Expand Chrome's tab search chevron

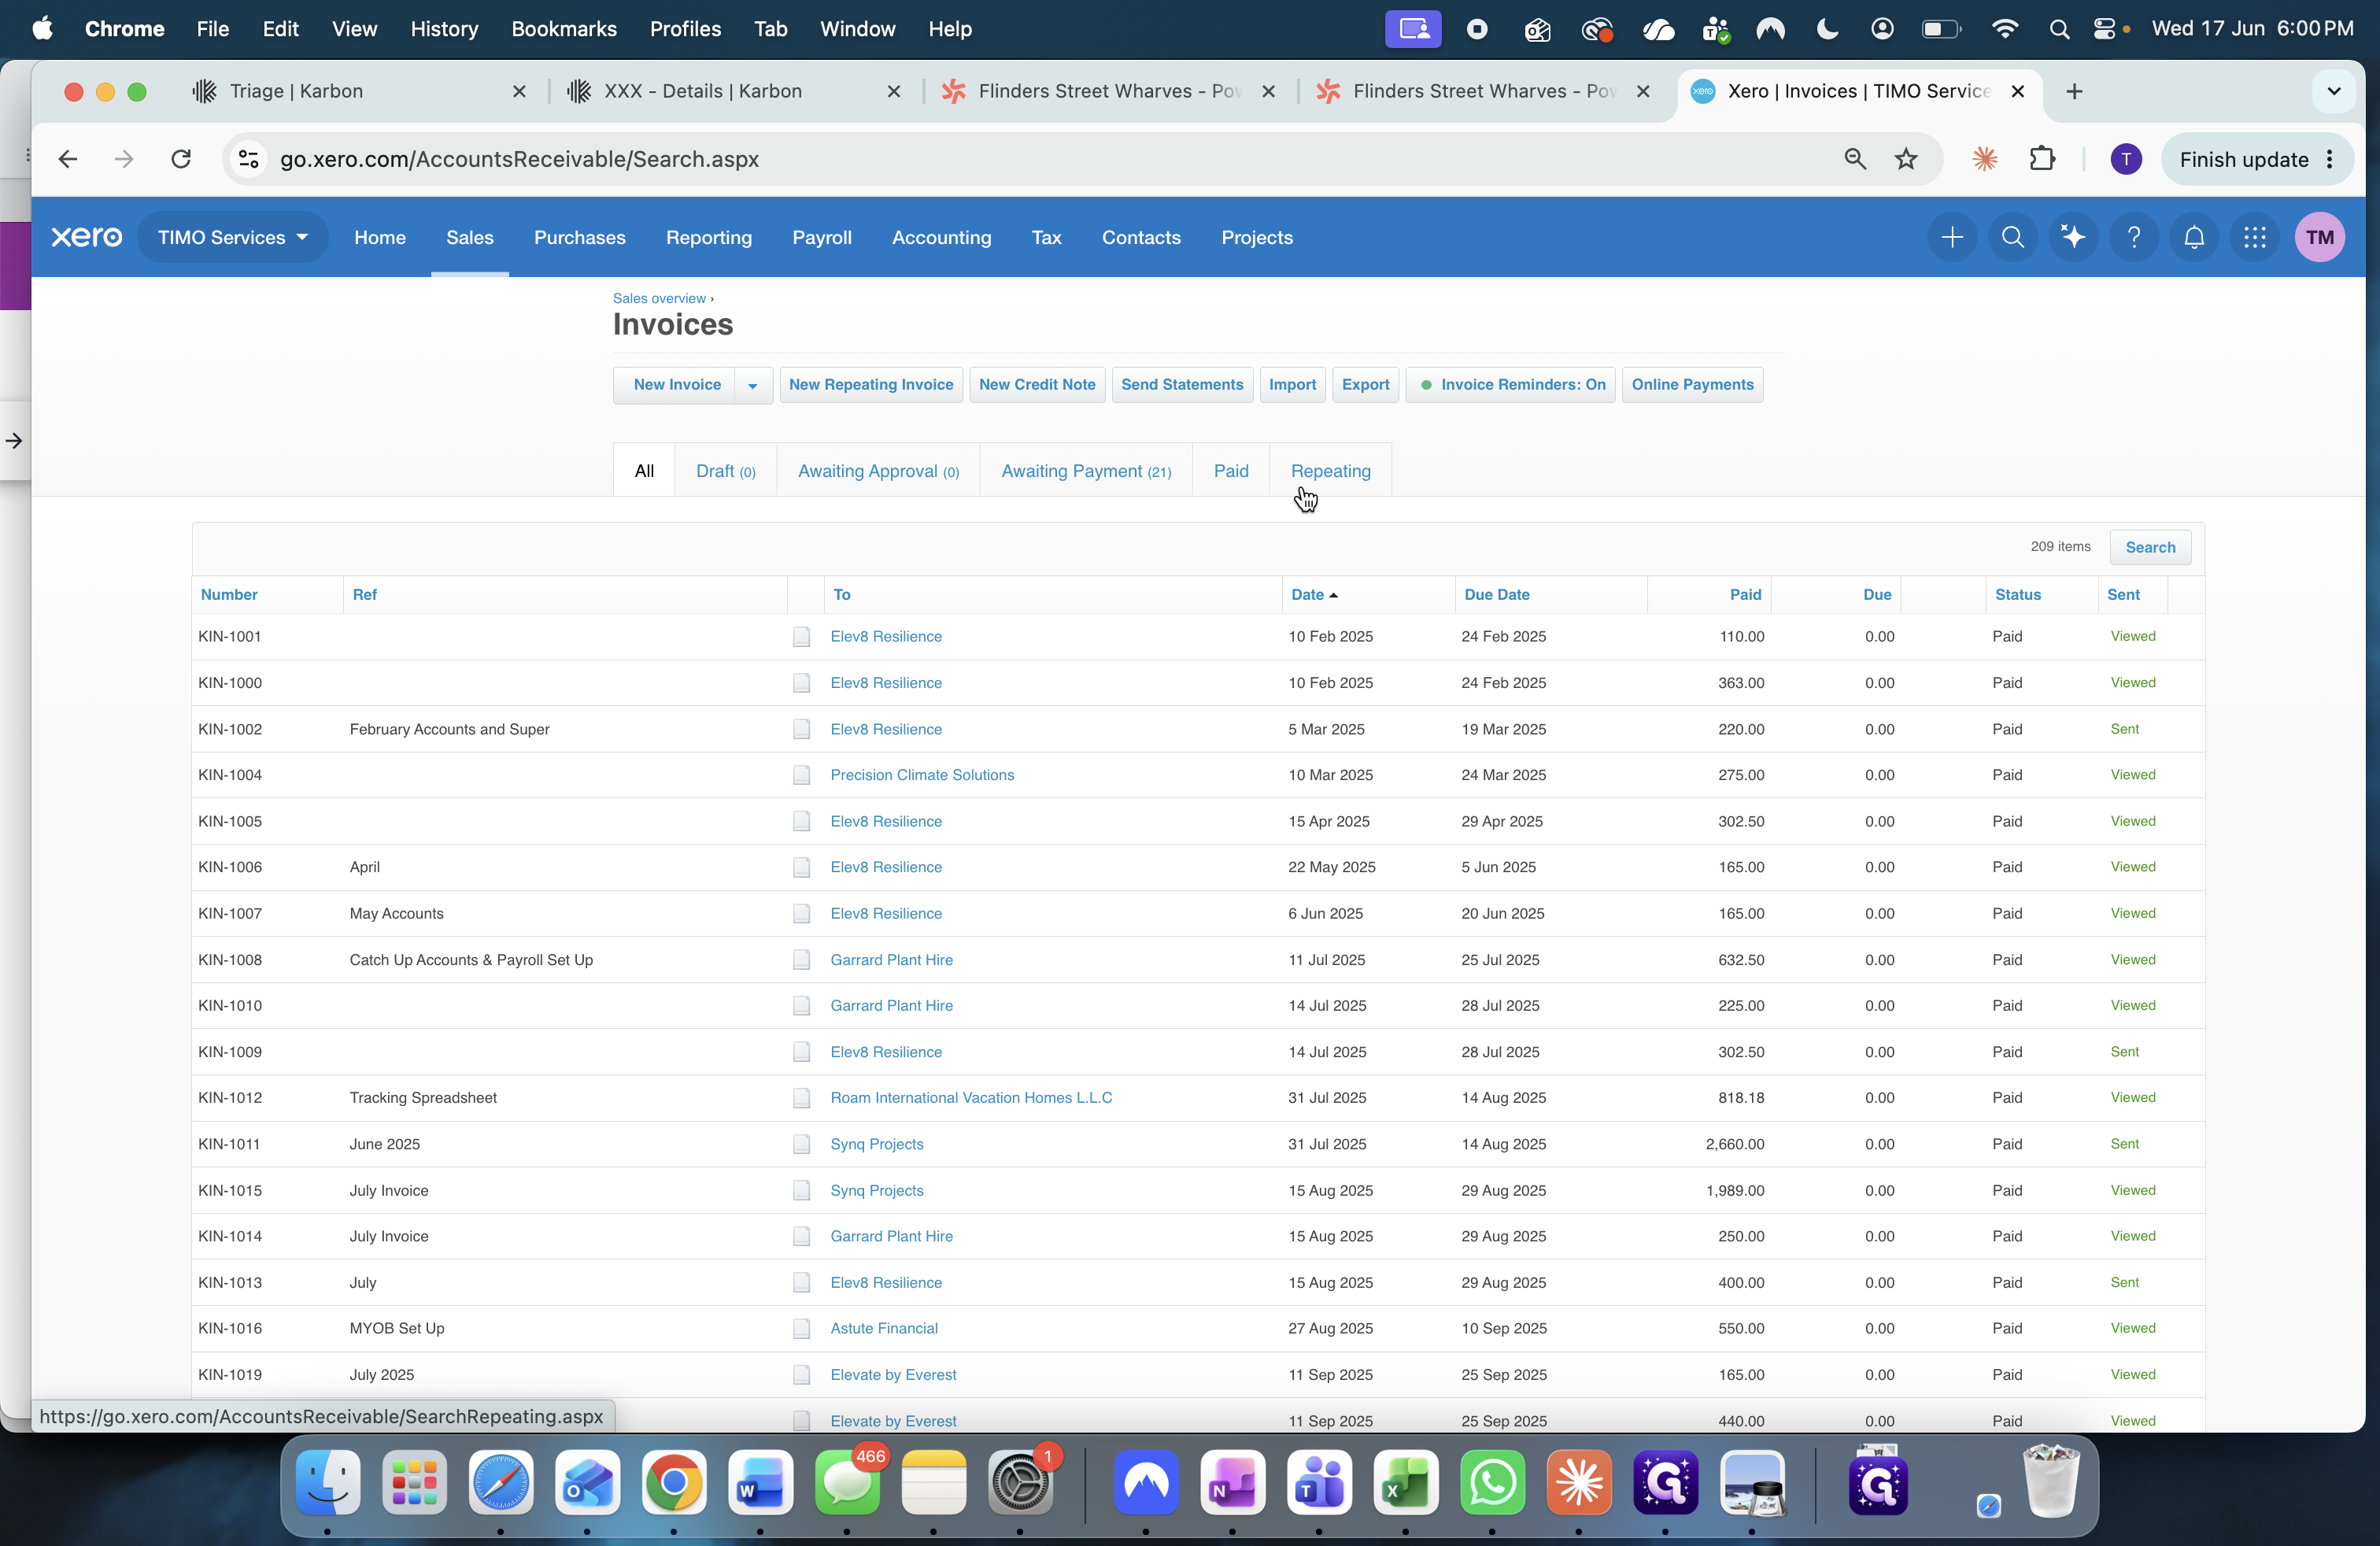(2334, 91)
